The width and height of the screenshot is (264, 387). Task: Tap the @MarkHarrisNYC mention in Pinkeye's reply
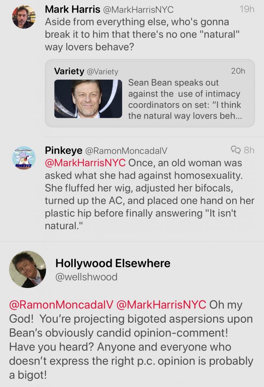pos(85,163)
